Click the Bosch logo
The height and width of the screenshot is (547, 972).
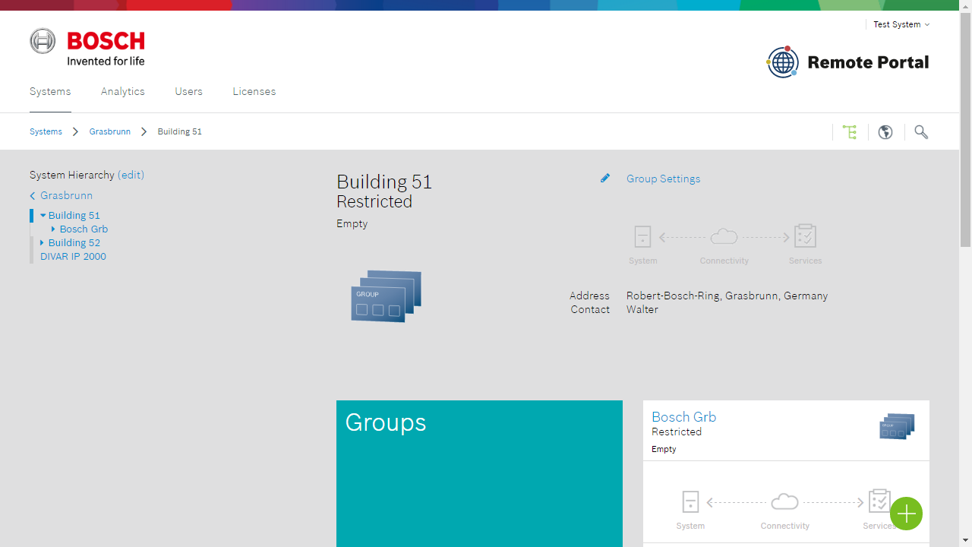point(87,47)
